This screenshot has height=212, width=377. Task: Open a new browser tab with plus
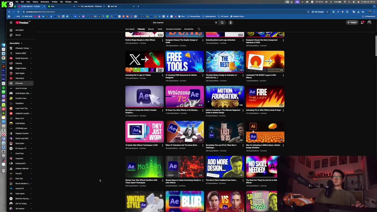pos(138,6)
